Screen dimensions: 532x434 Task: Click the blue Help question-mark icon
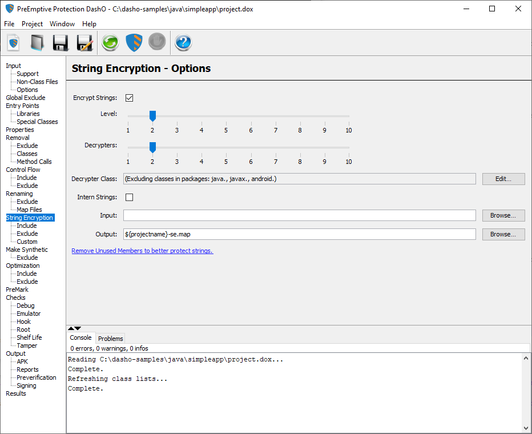(183, 43)
